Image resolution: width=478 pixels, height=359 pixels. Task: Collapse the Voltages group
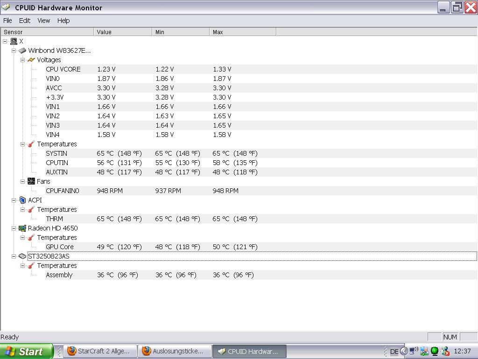(x=22, y=60)
